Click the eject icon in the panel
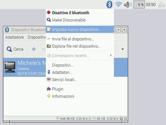The height and width of the screenshot is (125, 166). [161, 4]
